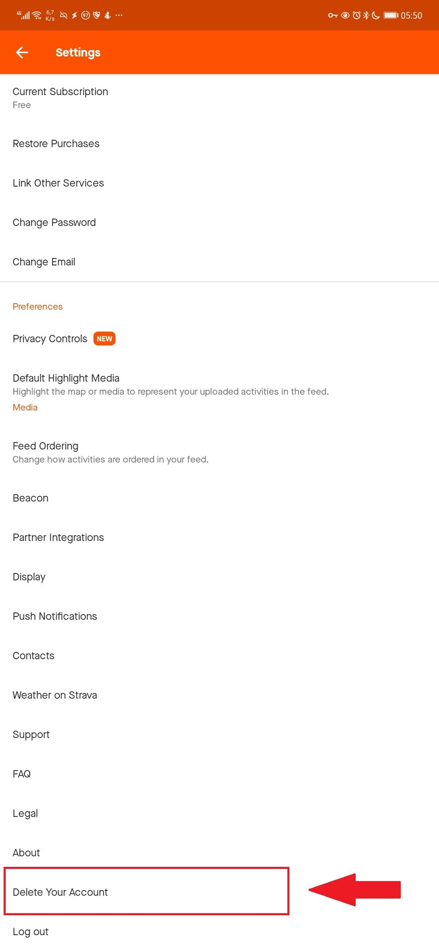439x951 pixels.
Task: Tap the battery icon in status bar
Action: tap(390, 15)
